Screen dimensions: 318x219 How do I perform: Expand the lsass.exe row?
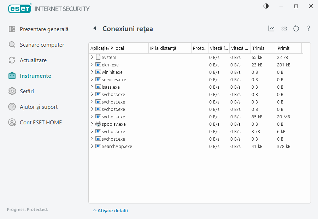pyautogui.click(x=92, y=87)
